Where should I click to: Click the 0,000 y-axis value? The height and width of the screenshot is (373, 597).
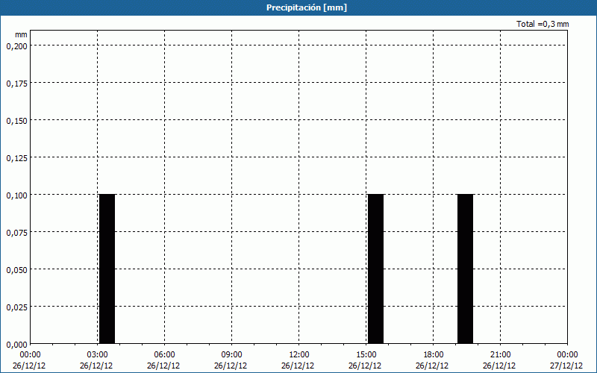[x=16, y=345]
